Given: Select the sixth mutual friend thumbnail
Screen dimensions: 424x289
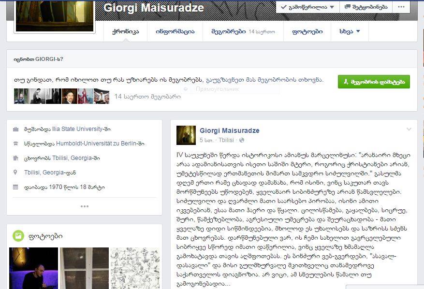Looking at the screenshot, I should click(102, 96).
